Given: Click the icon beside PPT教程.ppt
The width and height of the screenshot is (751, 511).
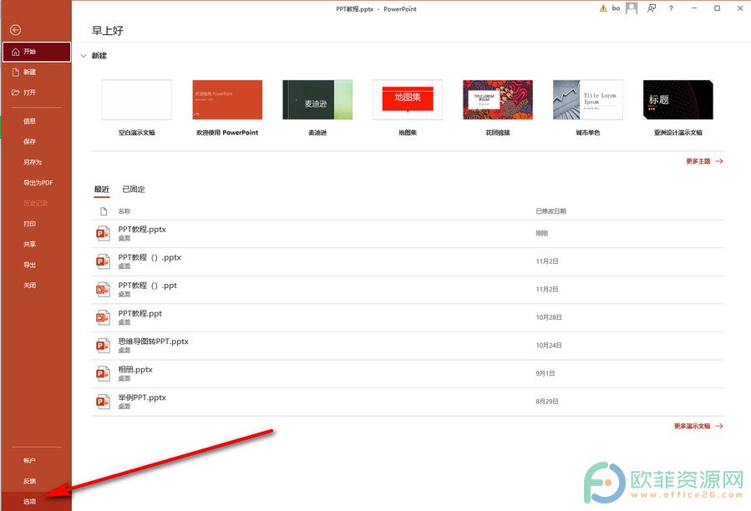Looking at the screenshot, I should click(103, 317).
